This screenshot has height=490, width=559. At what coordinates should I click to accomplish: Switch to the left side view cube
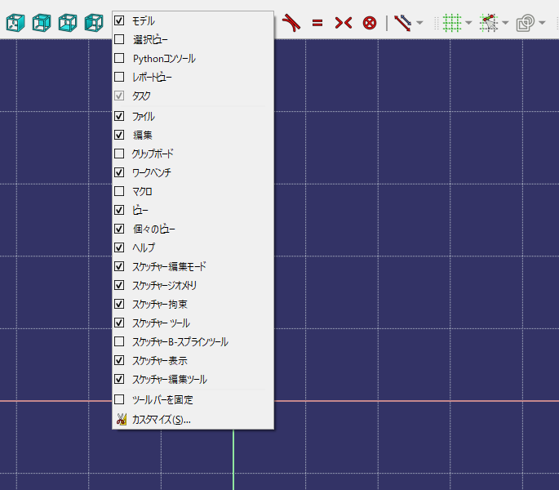point(94,23)
